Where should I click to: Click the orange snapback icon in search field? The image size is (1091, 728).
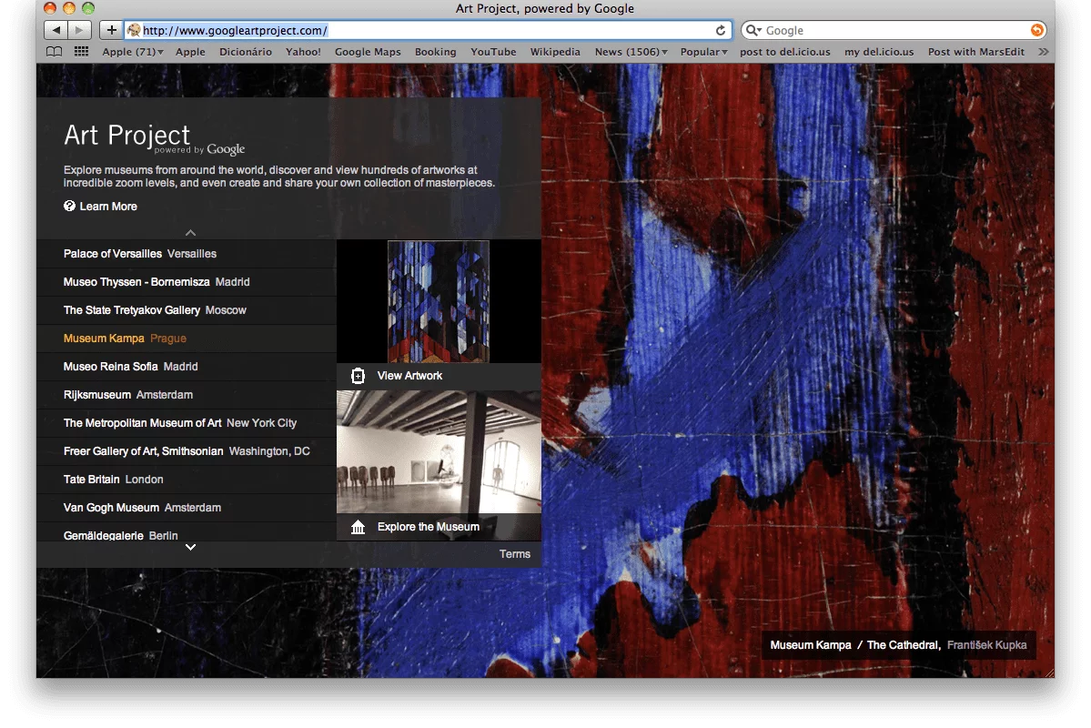(x=1036, y=30)
